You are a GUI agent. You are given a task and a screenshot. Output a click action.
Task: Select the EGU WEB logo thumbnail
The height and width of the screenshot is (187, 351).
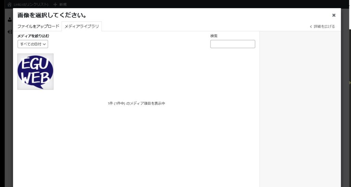35,71
